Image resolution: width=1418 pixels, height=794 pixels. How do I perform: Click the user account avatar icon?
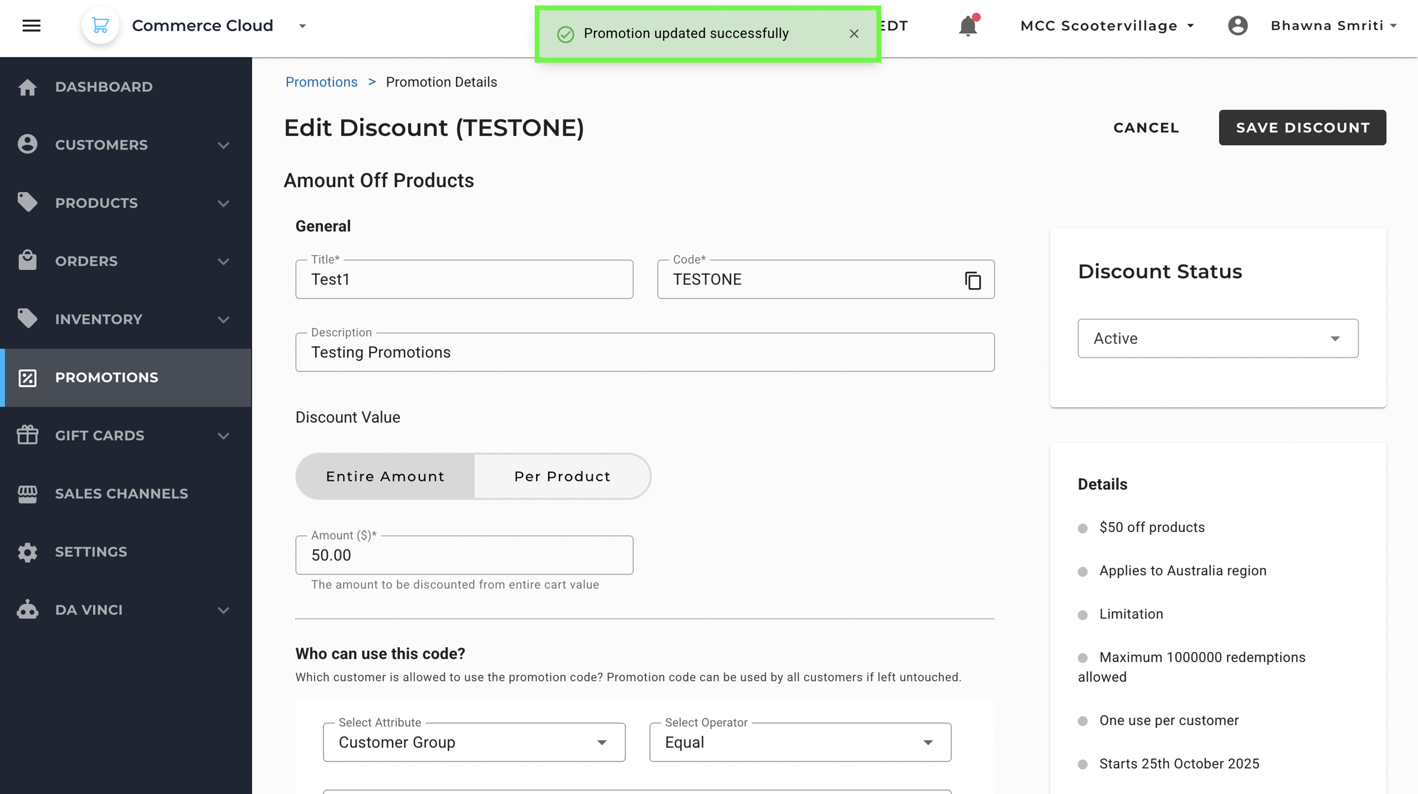coord(1237,25)
